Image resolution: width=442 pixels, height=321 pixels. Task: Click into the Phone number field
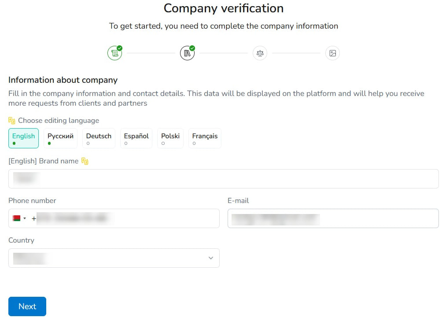pos(114,218)
